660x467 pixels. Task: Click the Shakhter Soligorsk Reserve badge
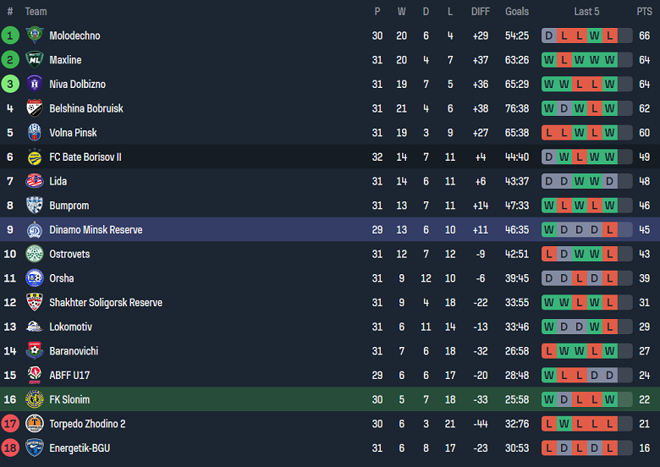click(x=34, y=302)
